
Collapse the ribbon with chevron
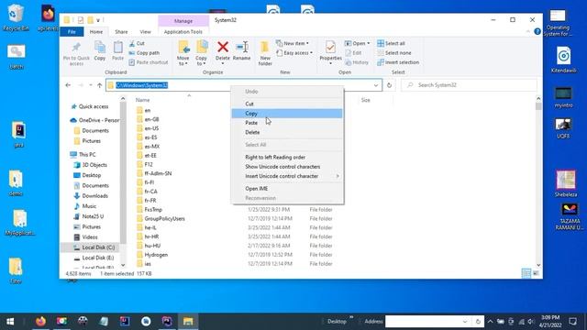click(x=528, y=32)
